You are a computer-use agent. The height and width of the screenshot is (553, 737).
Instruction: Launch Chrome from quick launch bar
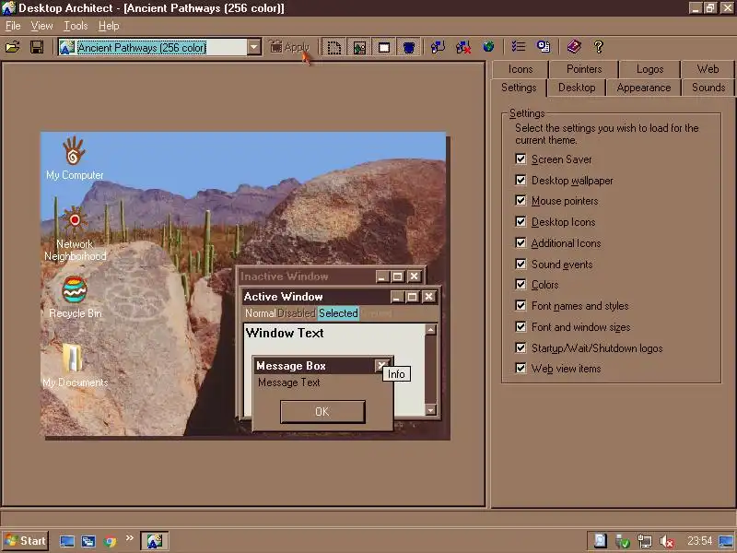[110, 542]
